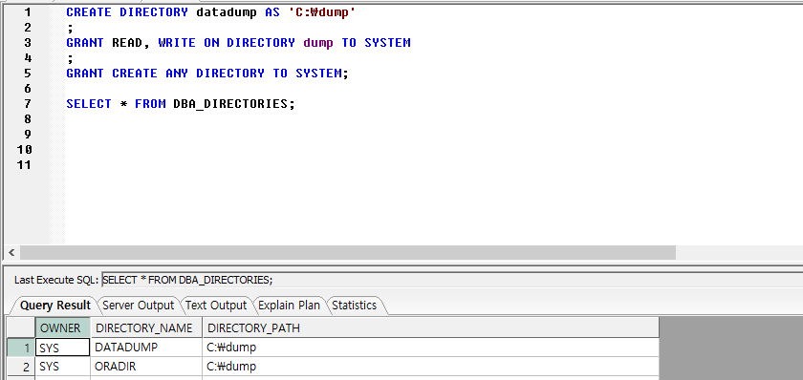Sort by the DIRECTORY_PATH column header

click(x=431, y=327)
